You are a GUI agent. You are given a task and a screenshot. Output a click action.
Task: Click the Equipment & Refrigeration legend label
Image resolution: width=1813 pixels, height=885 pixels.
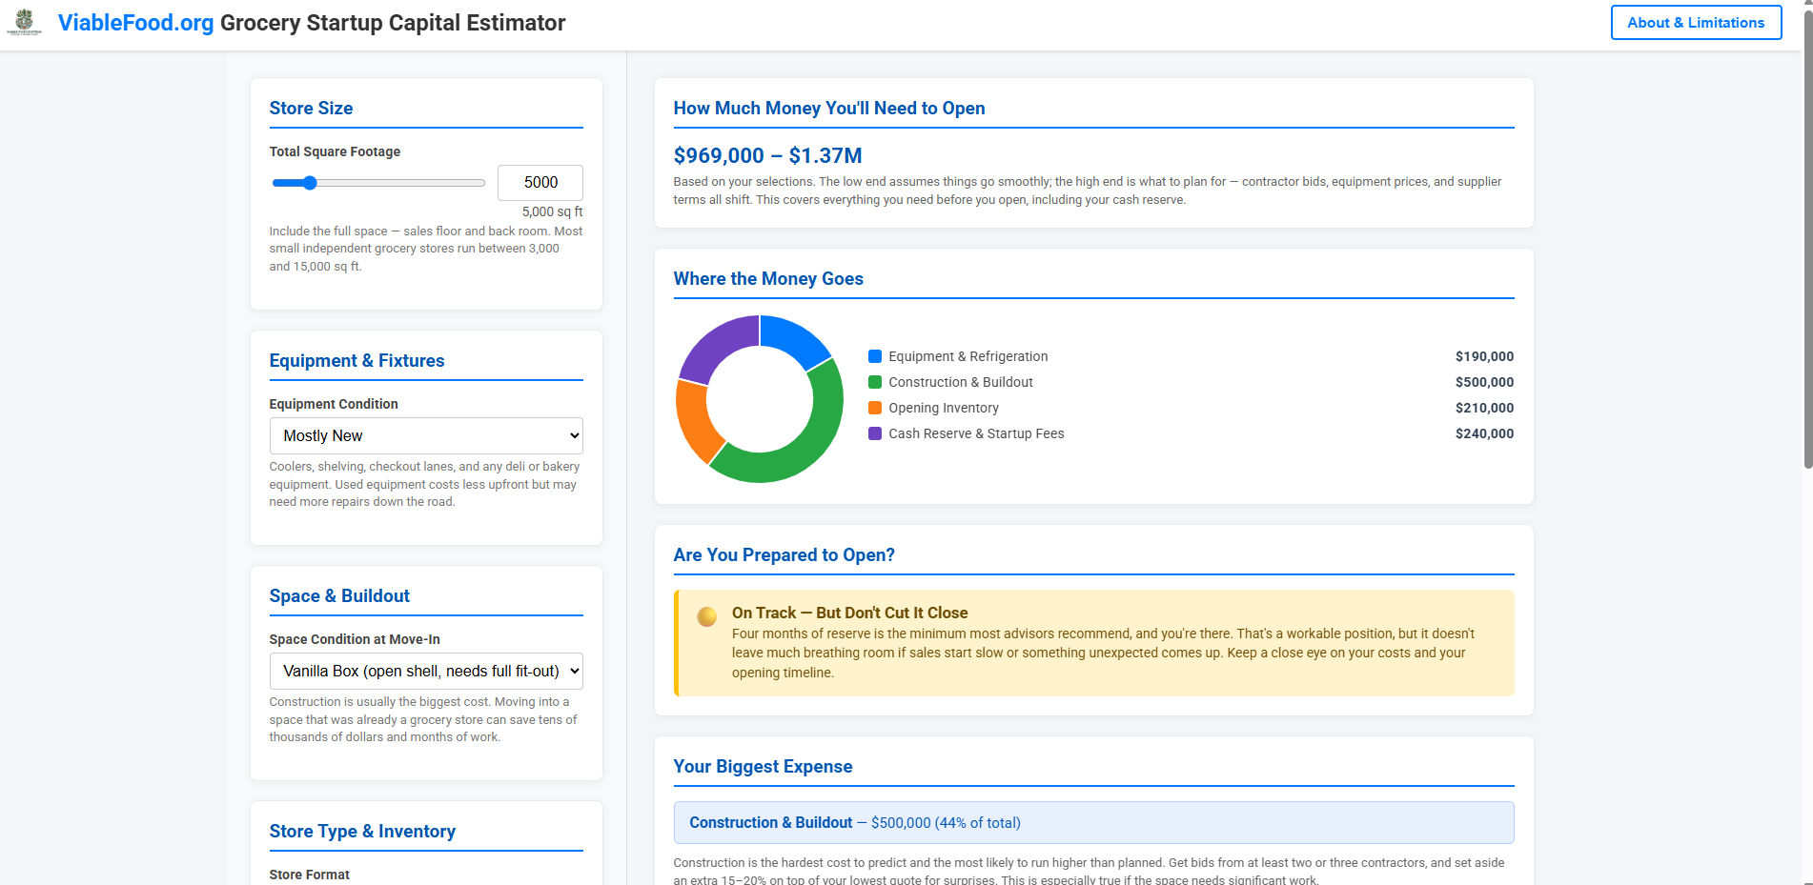tap(968, 356)
